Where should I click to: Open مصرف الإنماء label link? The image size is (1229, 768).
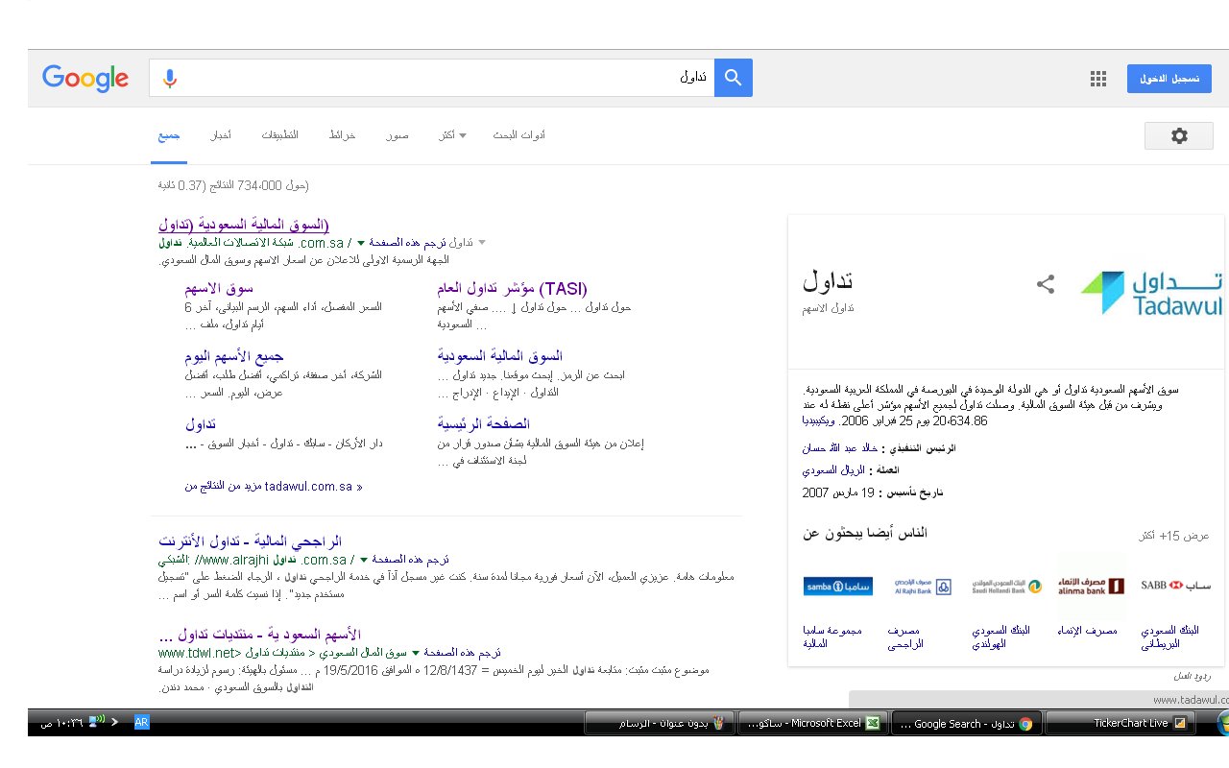coord(1087,631)
